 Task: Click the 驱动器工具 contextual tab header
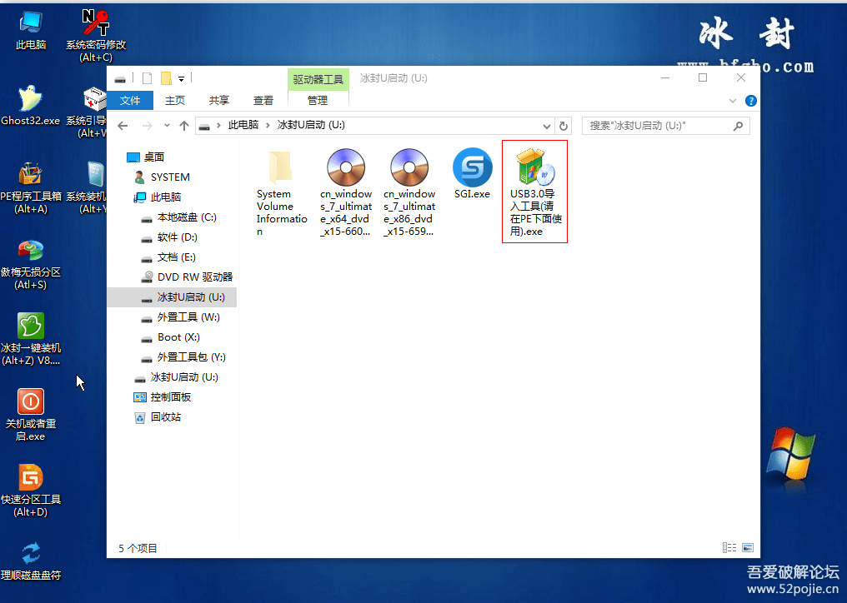tap(318, 79)
